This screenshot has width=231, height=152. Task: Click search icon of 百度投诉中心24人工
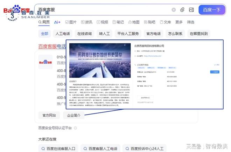tap(128, 149)
